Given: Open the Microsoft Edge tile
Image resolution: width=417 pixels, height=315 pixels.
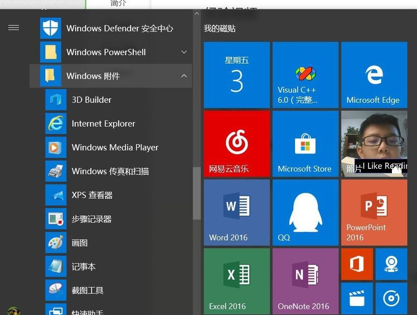Looking at the screenshot, I should (x=374, y=75).
